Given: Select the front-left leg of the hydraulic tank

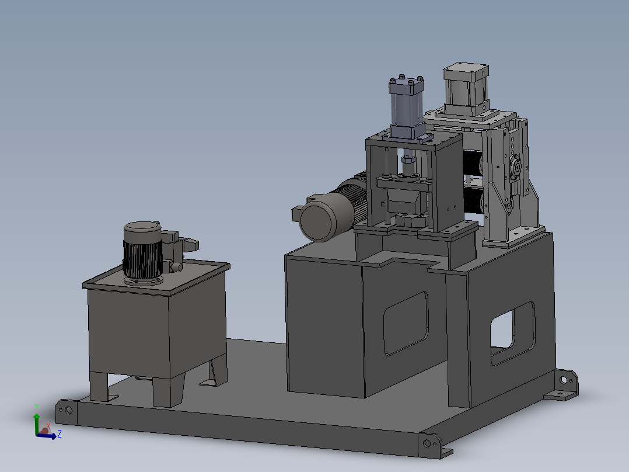Looking at the screenshot, I should pos(99,387).
